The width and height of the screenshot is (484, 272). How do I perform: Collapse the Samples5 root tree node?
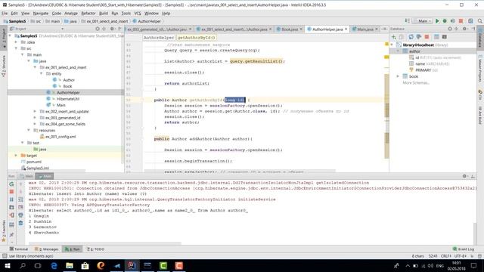[x=10, y=36]
